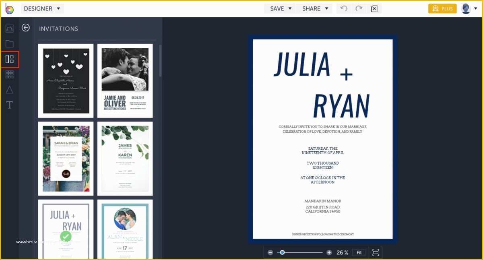The height and width of the screenshot is (260, 483).
Task: Click the clear canvas X icon
Action: point(374,8)
